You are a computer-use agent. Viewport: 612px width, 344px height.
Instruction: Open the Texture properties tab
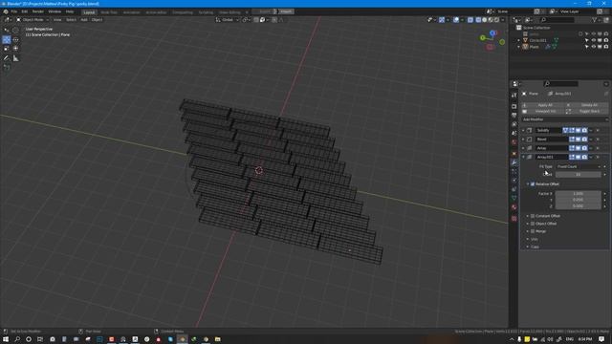(x=514, y=219)
